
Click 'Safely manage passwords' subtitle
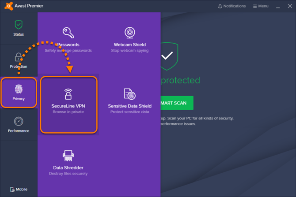point(68,51)
